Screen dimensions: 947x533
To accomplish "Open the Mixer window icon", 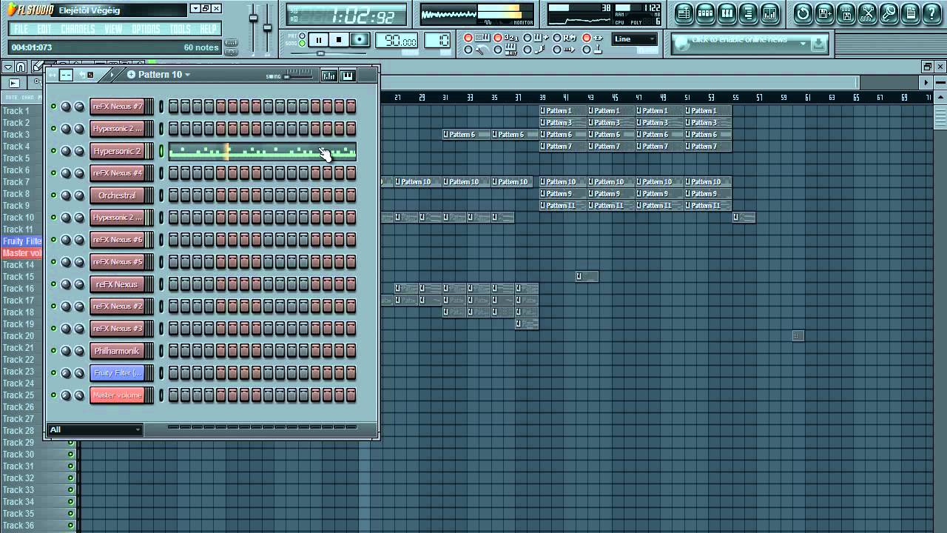I will pos(770,13).
